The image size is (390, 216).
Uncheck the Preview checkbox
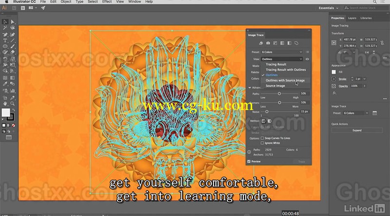(x=249, y=162)
